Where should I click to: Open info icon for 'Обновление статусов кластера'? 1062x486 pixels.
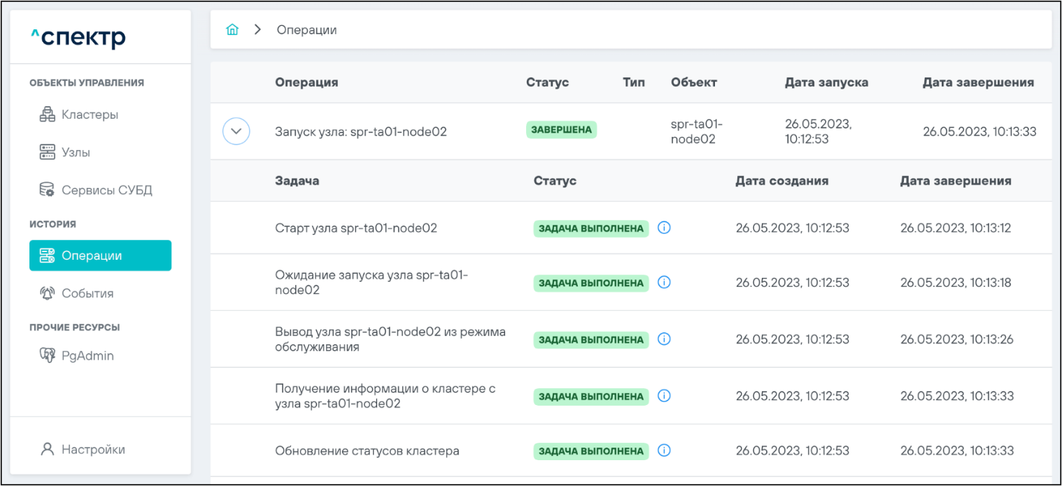665,450
